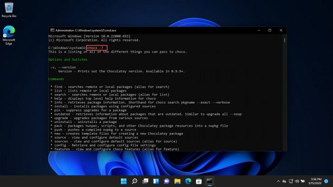The height and width of the screenshot is (187, 333).
Task: Open the clock showing 3:56 PM
Action: pyautogui.click(x=315, y=181)
